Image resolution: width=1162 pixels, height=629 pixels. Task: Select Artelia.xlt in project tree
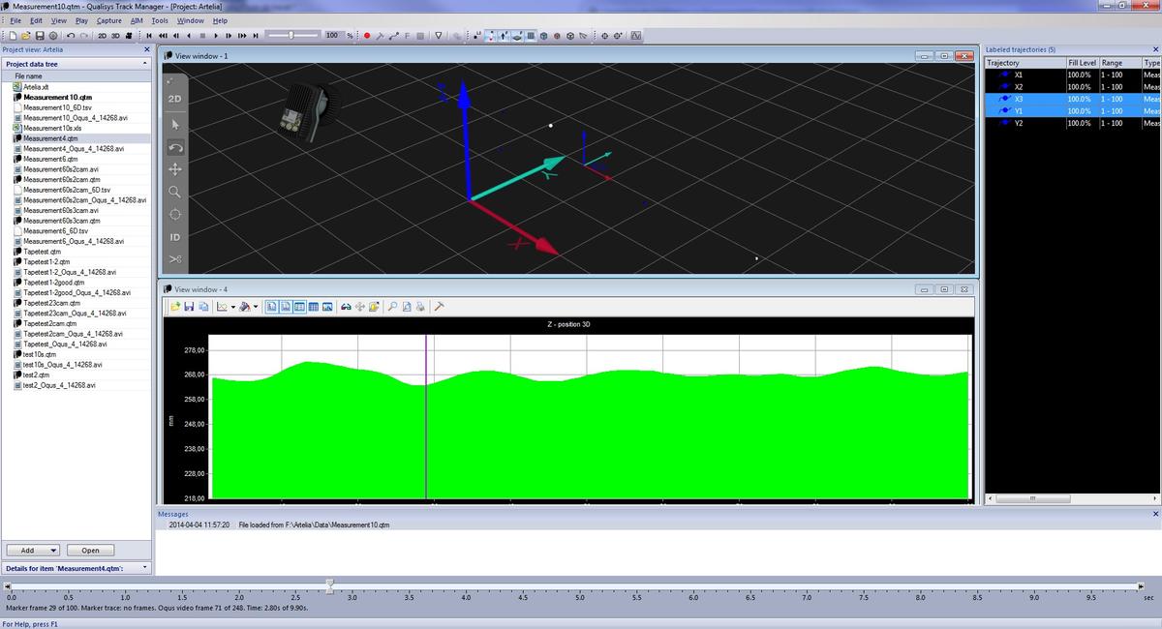(x=36, y=87)
